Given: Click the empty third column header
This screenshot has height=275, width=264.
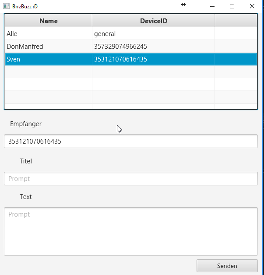Looking at the screenshot, I should [x=236, y=21].
